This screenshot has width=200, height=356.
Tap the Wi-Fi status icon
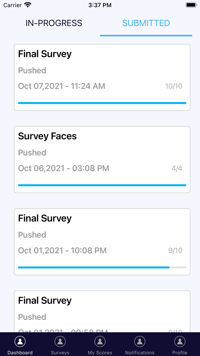click(28, 5)
